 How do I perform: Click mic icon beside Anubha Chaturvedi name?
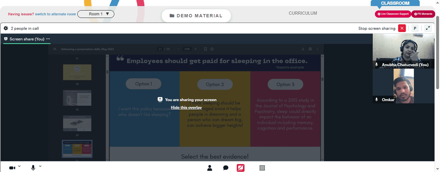(377, 64)
